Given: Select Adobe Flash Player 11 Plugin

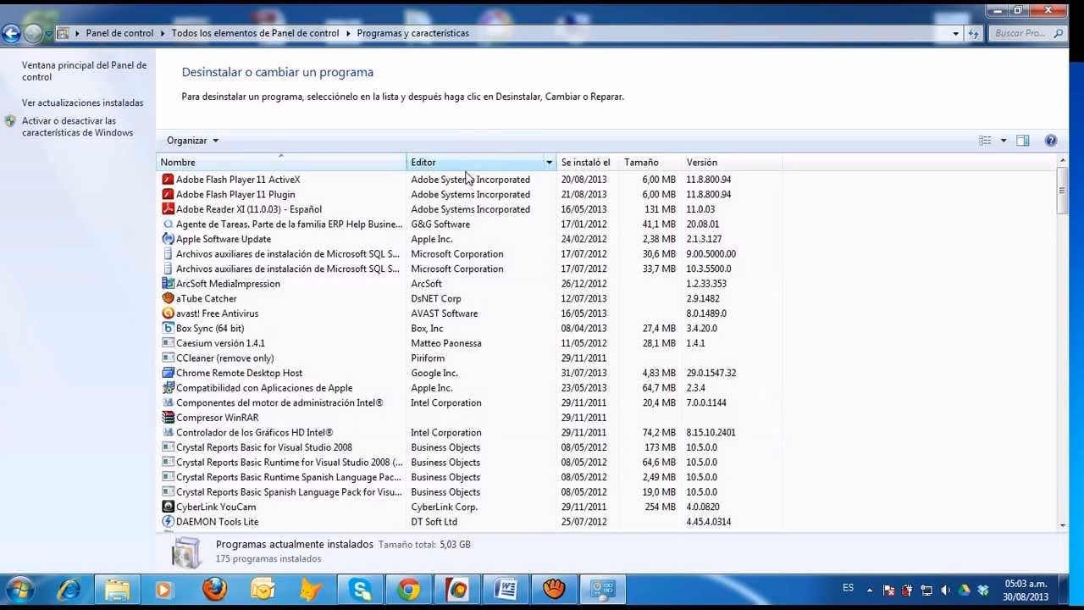Looking at the screenshot, I should 235,195.
